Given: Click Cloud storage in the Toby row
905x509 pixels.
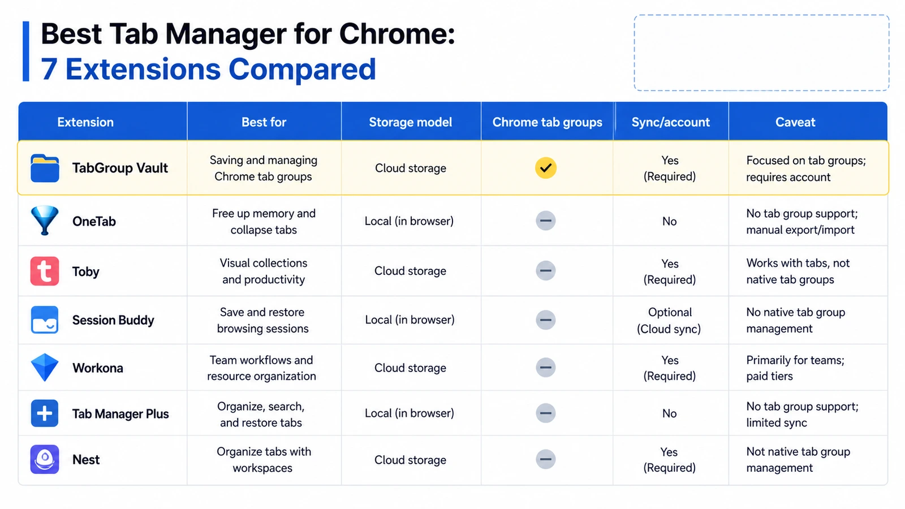Looking at the screenshot, I should [x=410, y=271].
